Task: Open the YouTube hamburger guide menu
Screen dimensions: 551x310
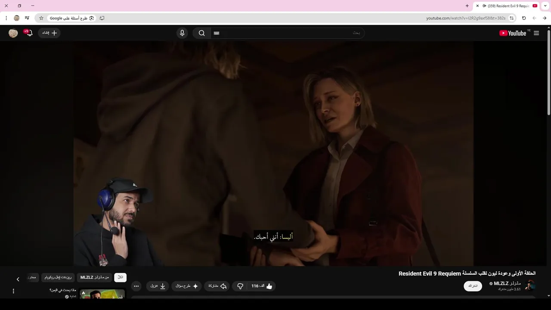Action: (x=536, y=33)
